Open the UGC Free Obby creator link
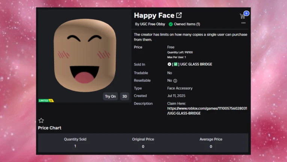Image resolution: width=287 pixels, height=162 pixels. (152, 24)
